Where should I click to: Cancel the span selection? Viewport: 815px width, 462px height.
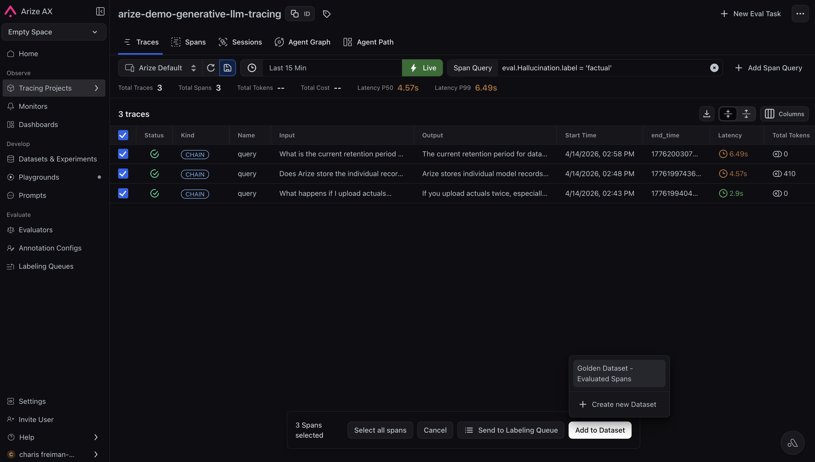[x=435, y=430]
